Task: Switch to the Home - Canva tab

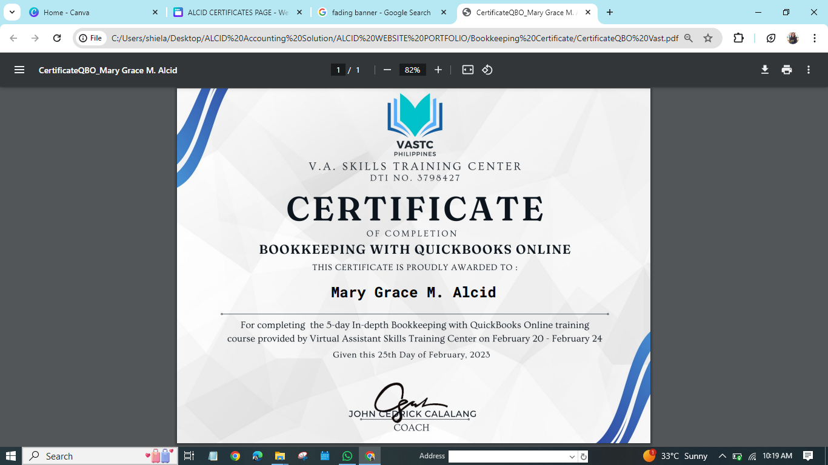Action: (x=91, y=12)
